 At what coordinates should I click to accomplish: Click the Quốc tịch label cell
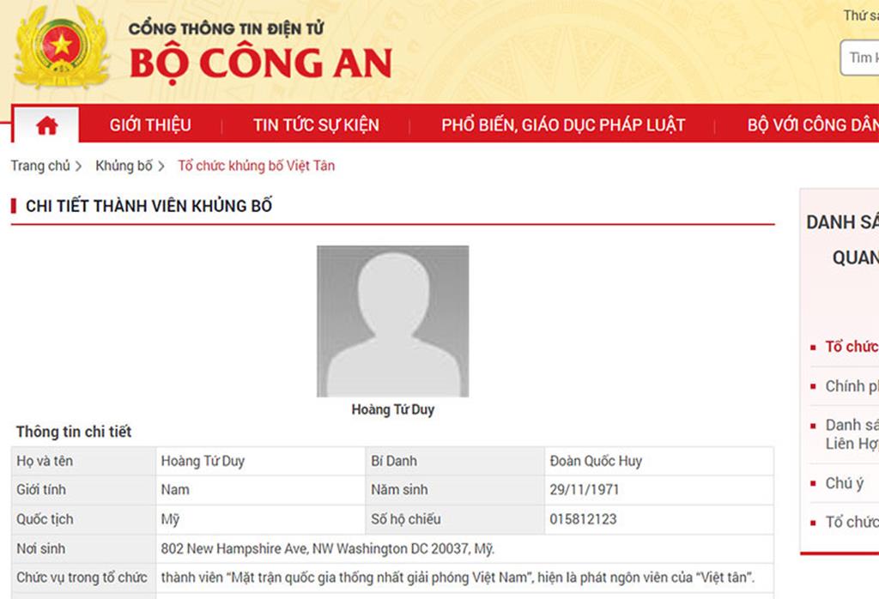83,519
